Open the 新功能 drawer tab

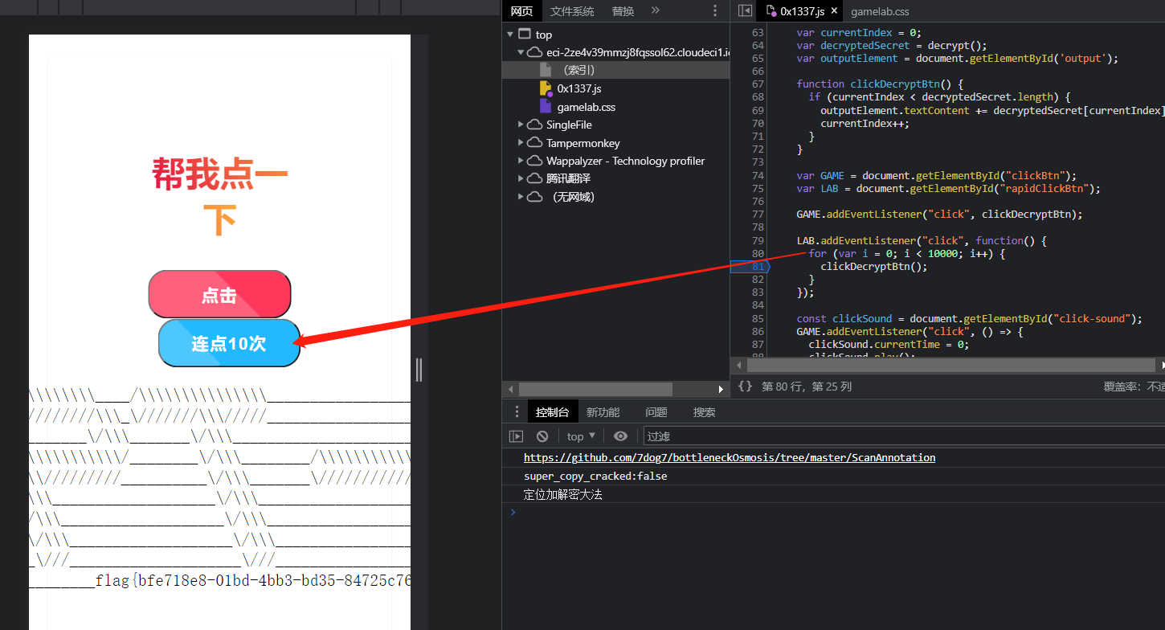(603, 412)
